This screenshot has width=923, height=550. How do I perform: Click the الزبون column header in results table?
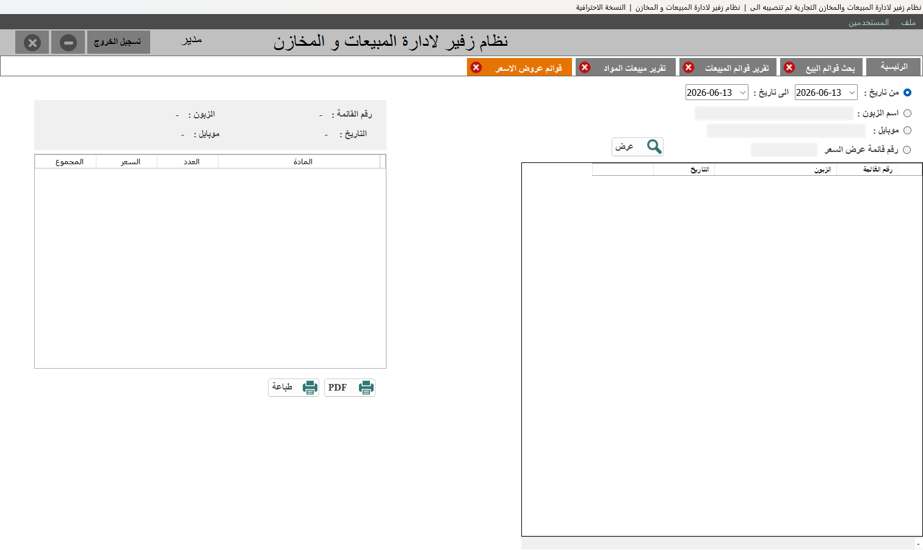click(x=775, y=170)
